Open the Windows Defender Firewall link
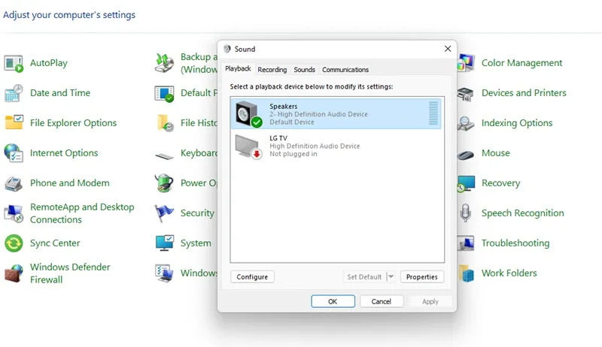Viewport: 602px width, 347px height. 70,273
